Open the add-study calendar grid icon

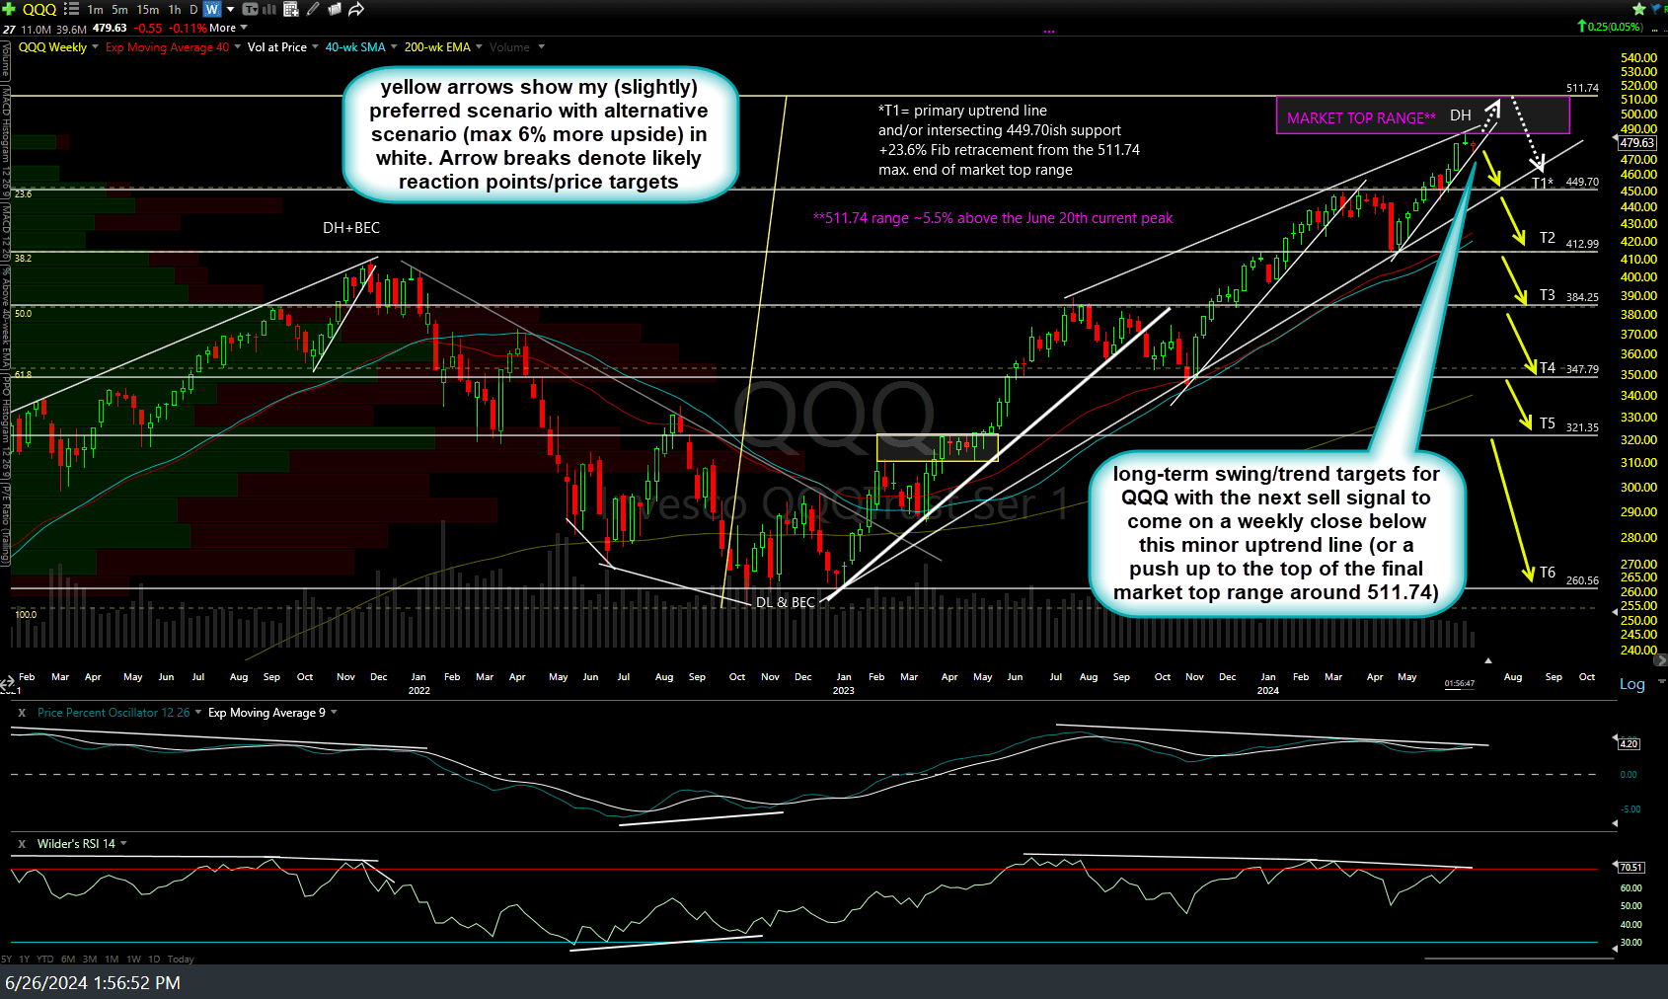[x=291, y=9]
